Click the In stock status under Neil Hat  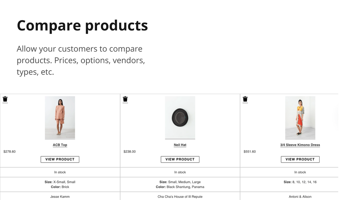180,172
